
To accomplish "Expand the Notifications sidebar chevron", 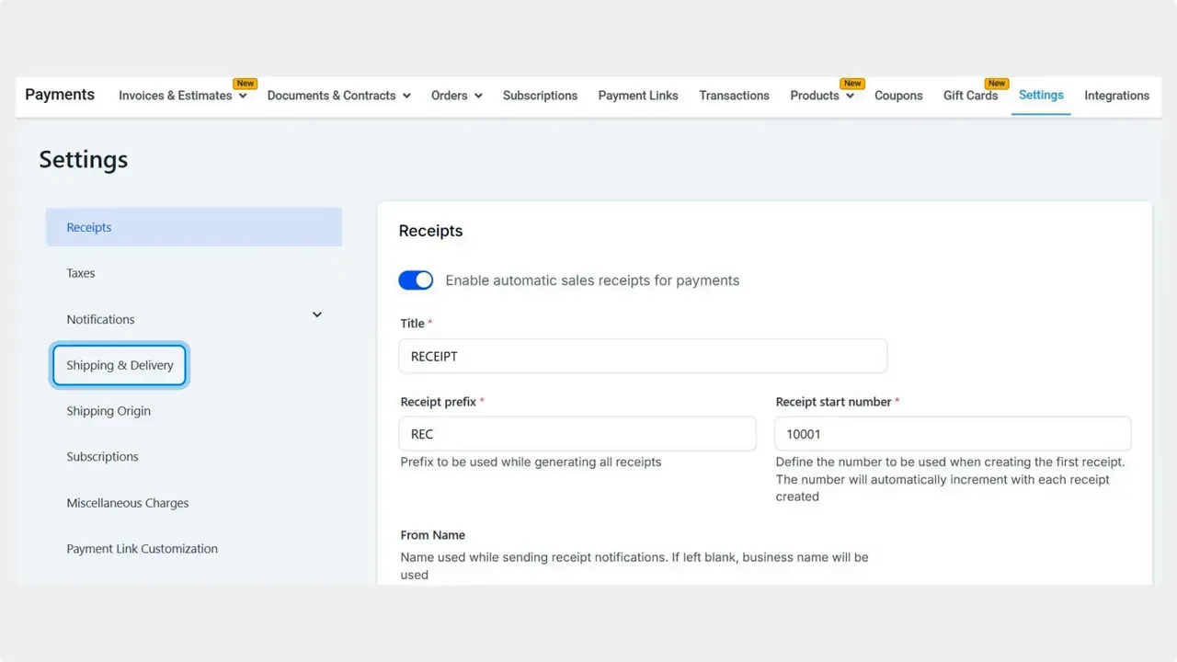I will [317, 314].
